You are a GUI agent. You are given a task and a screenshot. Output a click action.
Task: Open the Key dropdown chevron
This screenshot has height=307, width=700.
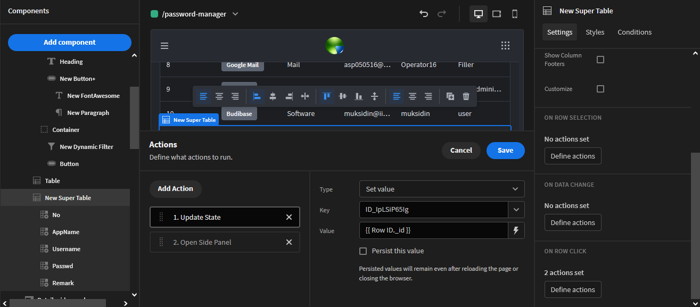(516, 210)
